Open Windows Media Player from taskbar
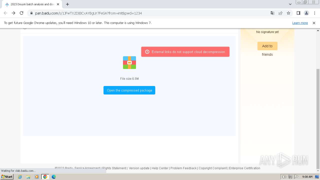The width and height of the screenshot is (320, 180). tap(37, 177)
